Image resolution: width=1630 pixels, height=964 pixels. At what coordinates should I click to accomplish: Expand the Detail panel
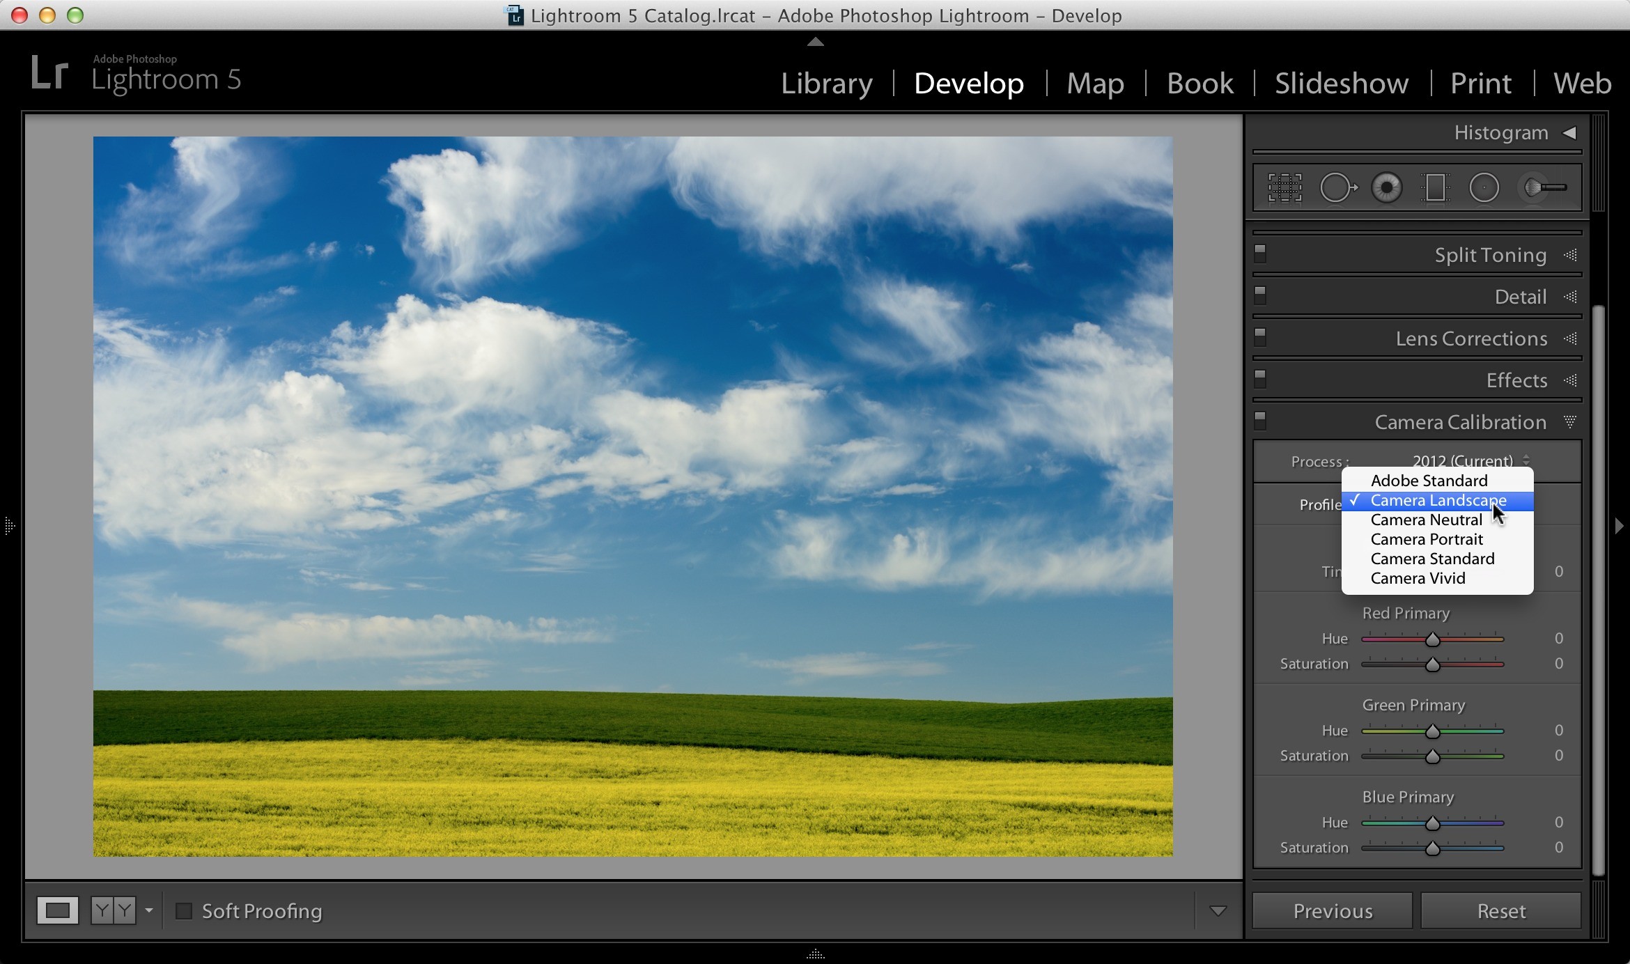(1521, 297)
